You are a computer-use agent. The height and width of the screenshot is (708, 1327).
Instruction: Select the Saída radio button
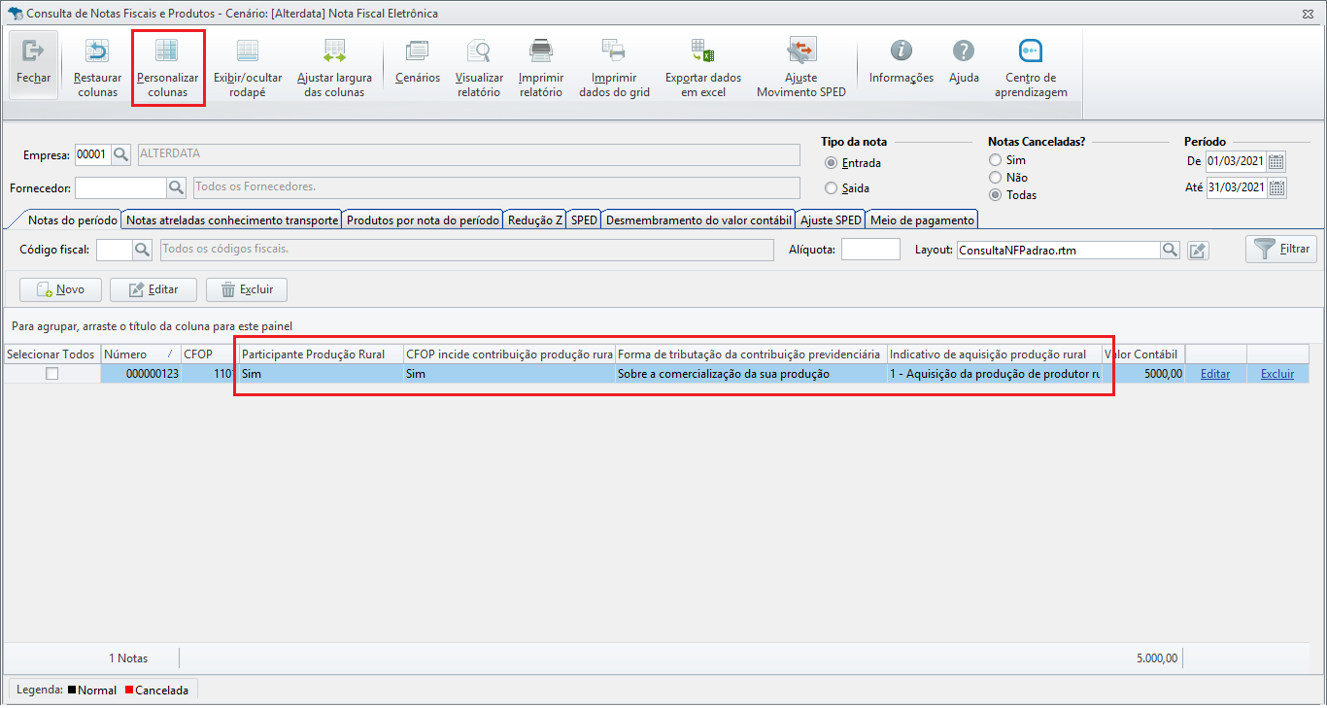831,188
